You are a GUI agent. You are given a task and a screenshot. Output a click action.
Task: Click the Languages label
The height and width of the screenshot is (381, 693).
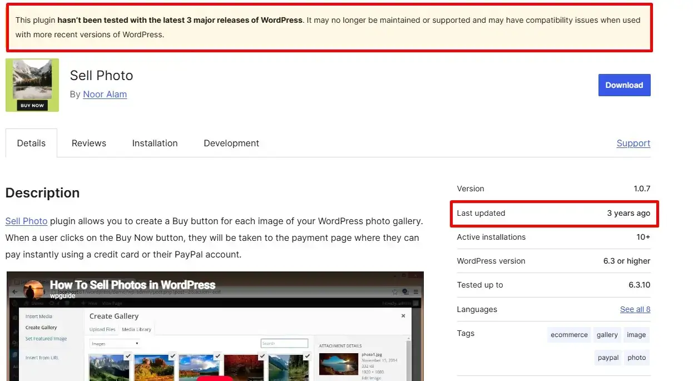pos(477,309)
